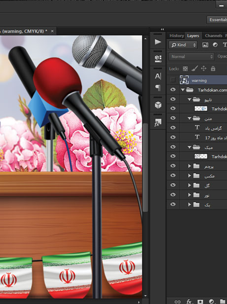Click the Link layers icon
227x304 pixels.
pos(177,302)
